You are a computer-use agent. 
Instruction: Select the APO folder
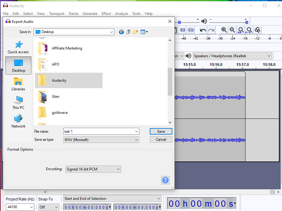point(69,64)
